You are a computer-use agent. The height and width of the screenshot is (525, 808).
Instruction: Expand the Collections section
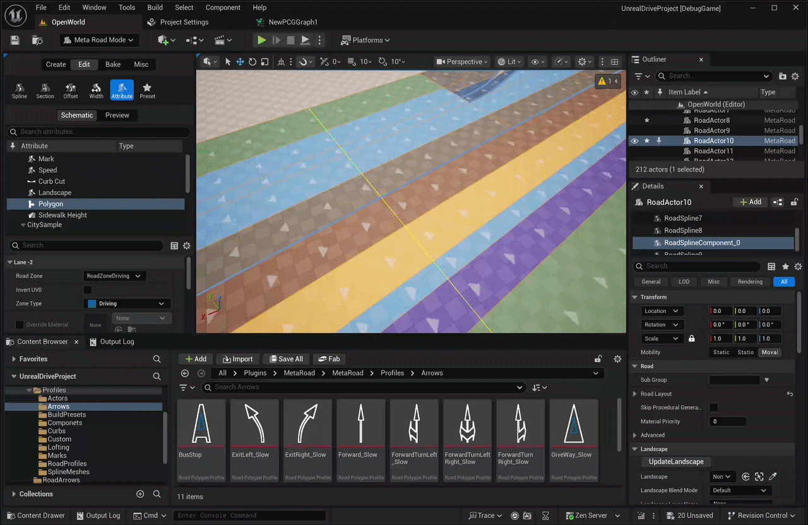coord(14,494)
